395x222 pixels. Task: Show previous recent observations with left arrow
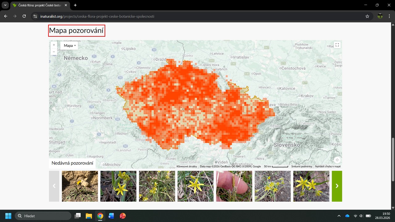pos(54,186)
